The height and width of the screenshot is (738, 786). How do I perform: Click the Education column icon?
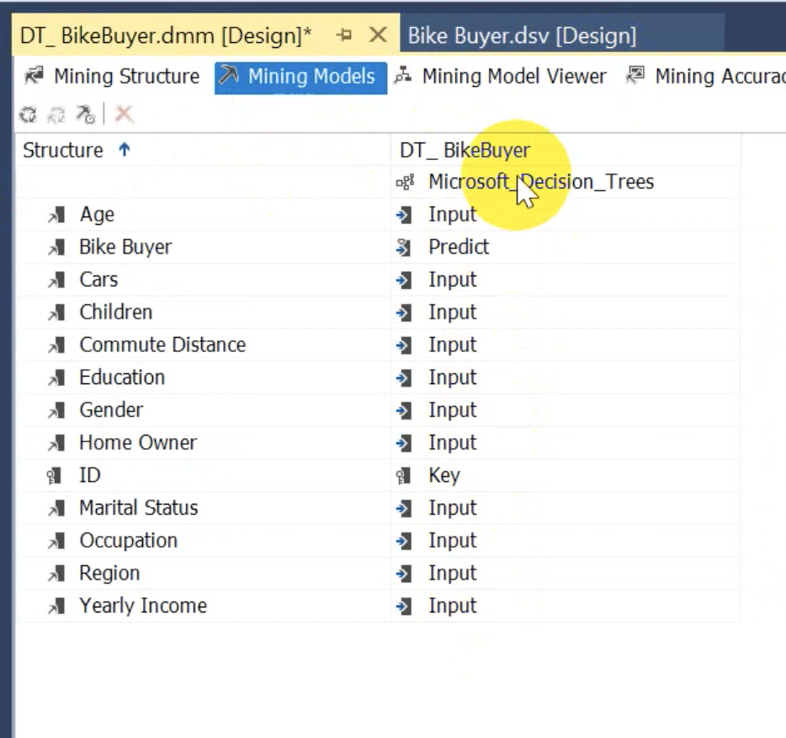click(x=56, y=377)
